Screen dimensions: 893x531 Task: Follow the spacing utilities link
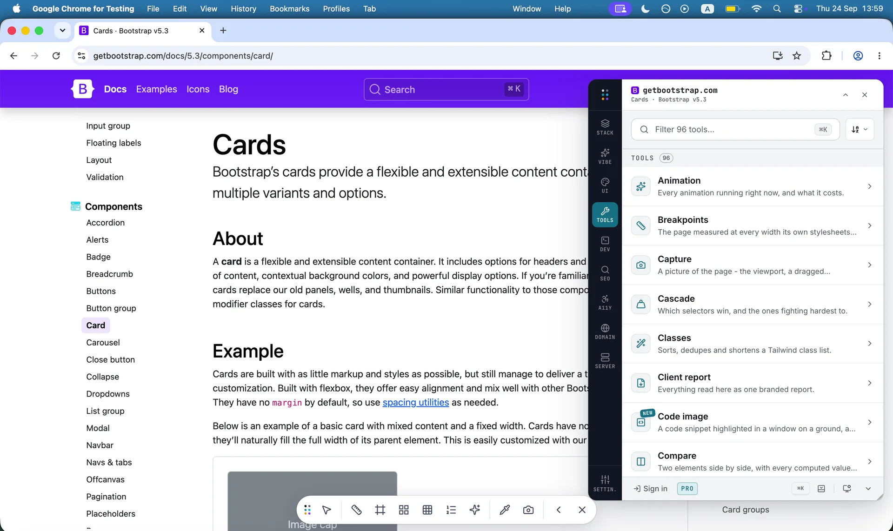(415, 402)
